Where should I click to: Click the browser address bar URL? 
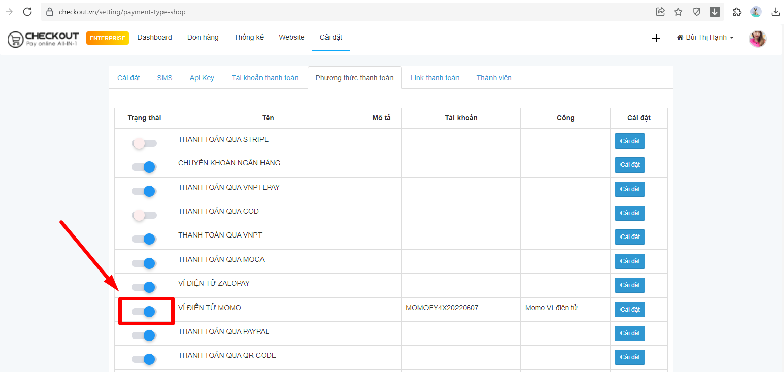pyautogui.click(x=122, y=12)
